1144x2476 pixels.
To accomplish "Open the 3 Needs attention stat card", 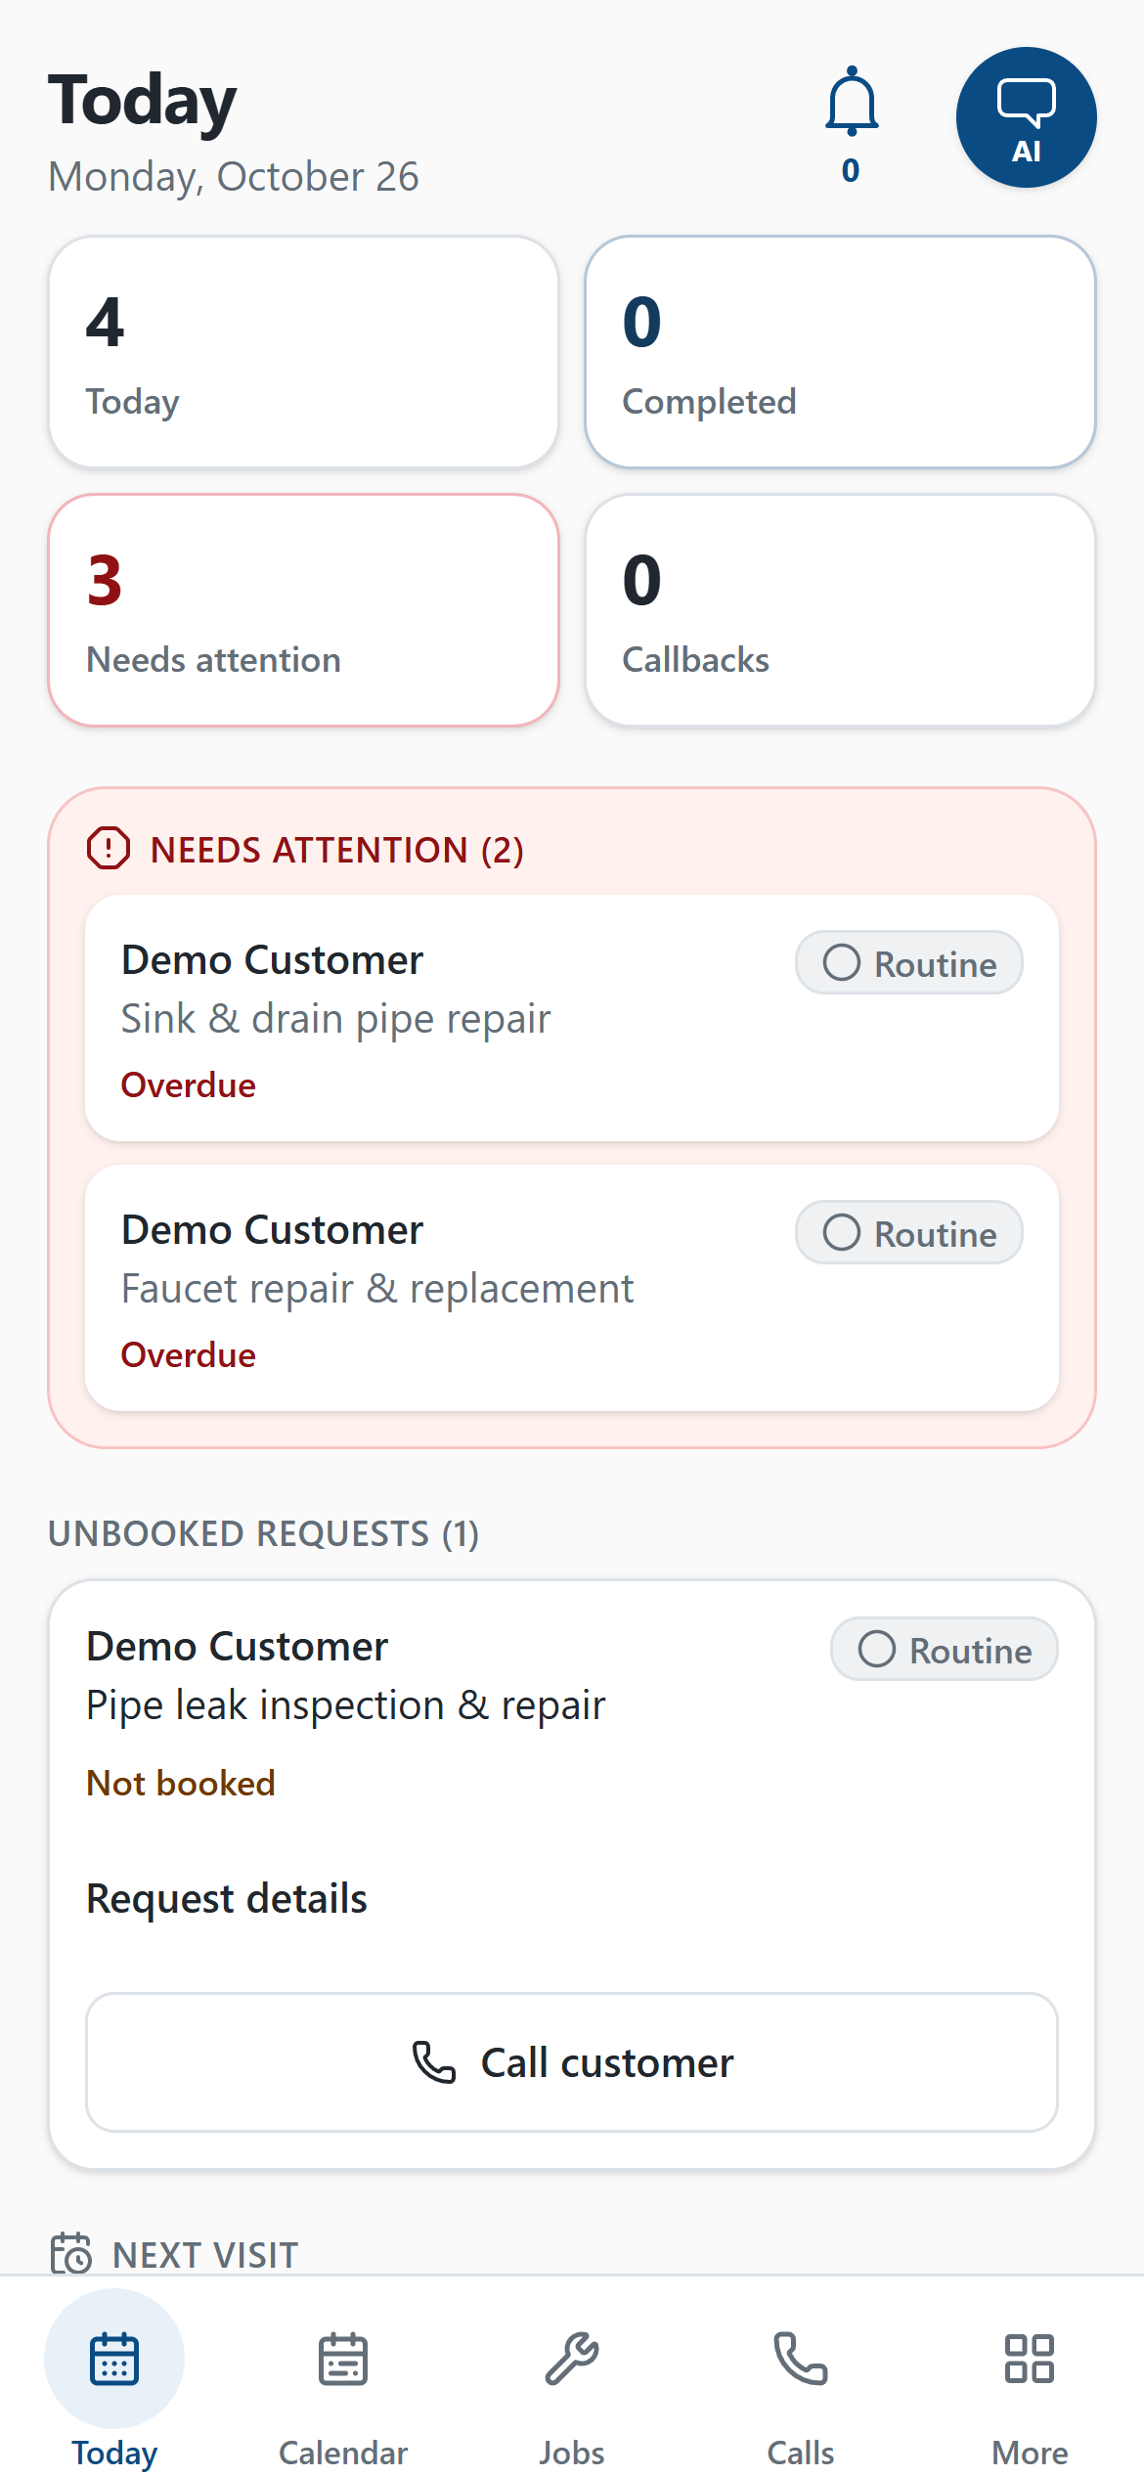I will [304, 610].
